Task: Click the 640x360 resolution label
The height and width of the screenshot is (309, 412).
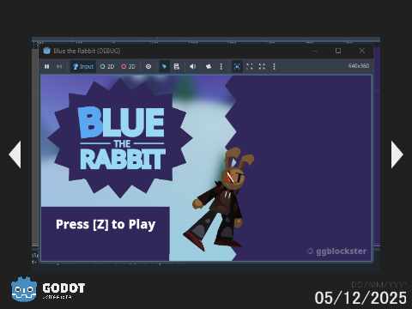Action: coord(359,66)
